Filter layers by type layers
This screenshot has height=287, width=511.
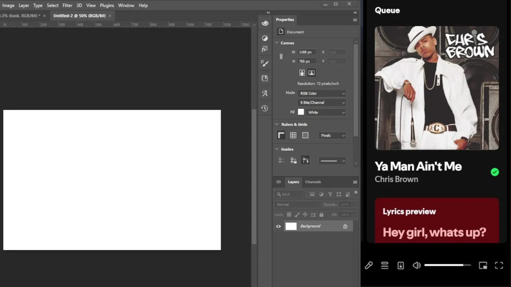(x=330, y=194)
